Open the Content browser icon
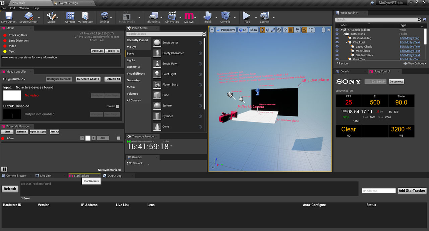This screenshot has height=231, width=429. (70, 17)
